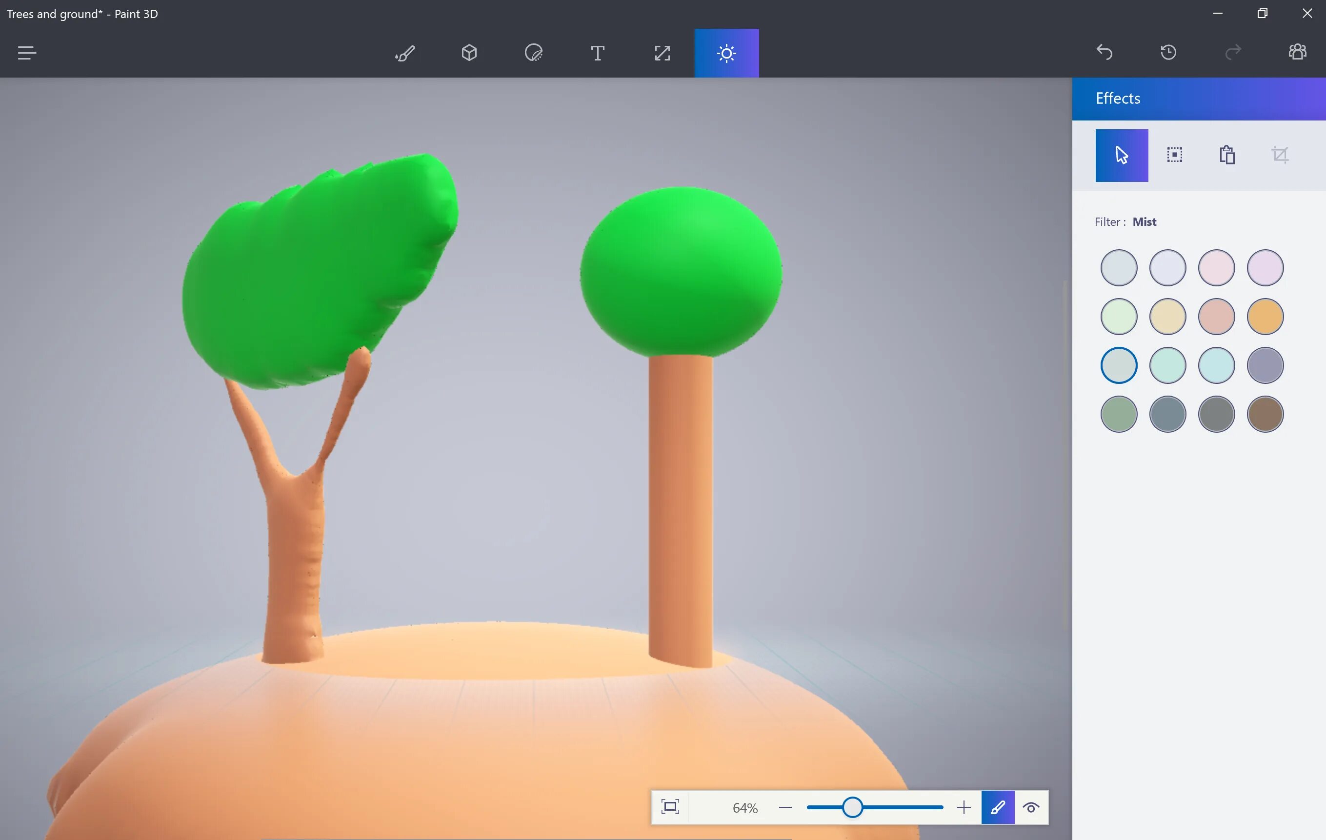Click the Select all icon
The height and width of the screenshot is (840, 1326).
(x=1175, y=155)
